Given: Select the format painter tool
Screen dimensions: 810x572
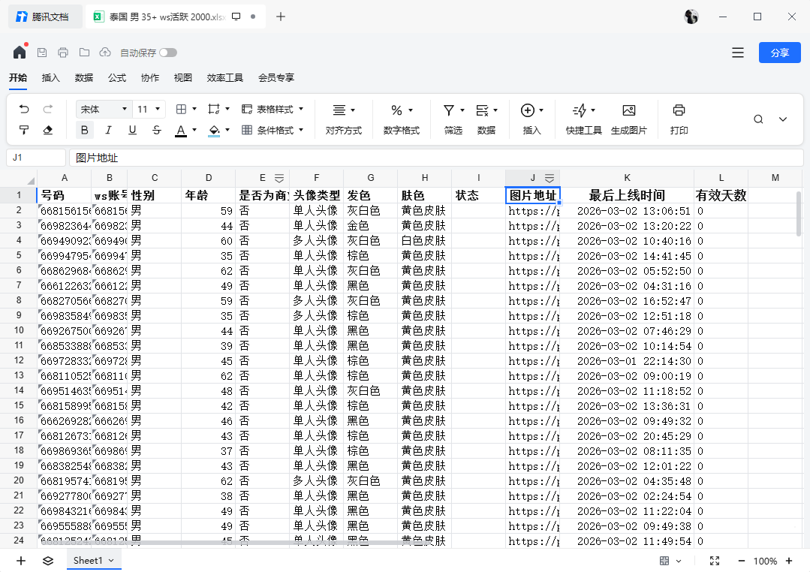Looking at the screenshot, I should [x=23, y=130].
